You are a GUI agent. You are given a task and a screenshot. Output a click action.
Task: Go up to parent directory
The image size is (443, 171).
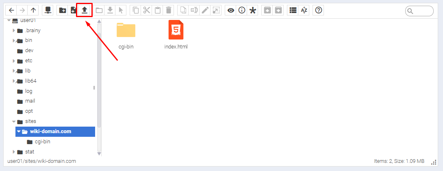pos(33,11)
